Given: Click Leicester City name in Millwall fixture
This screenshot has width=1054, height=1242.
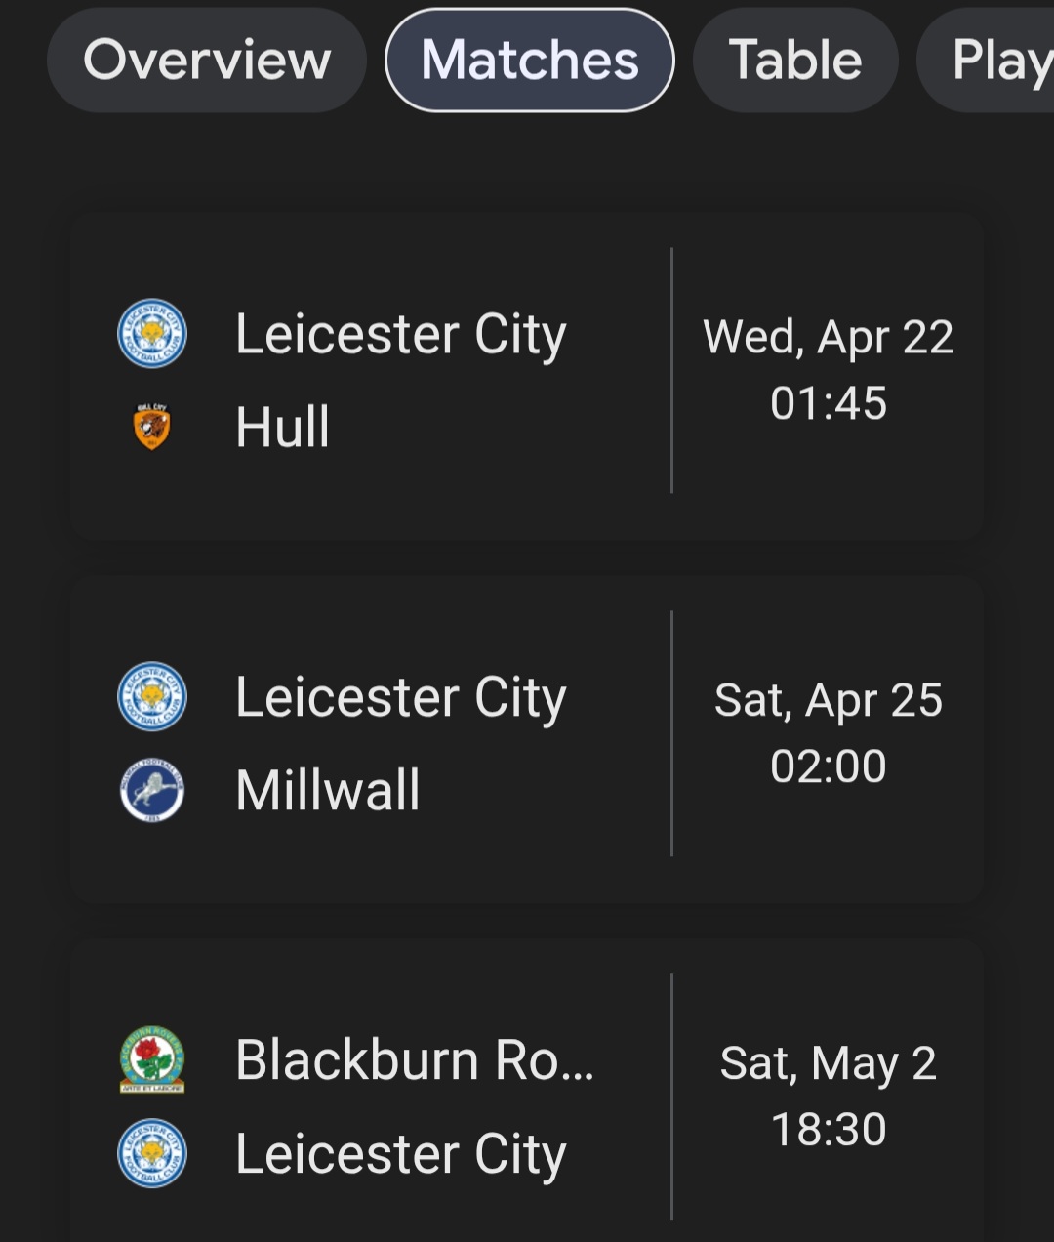Looking at the screenshot, I should click(400, 698).
